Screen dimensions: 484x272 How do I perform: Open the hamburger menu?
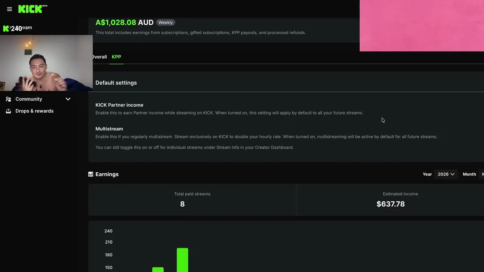point(9,9)
